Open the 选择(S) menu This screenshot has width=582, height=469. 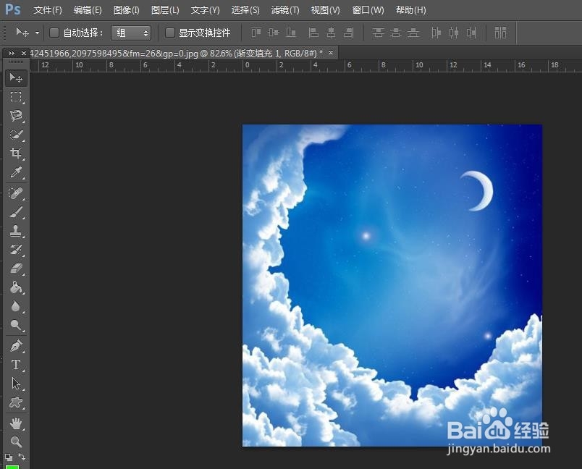click(245, 10)
